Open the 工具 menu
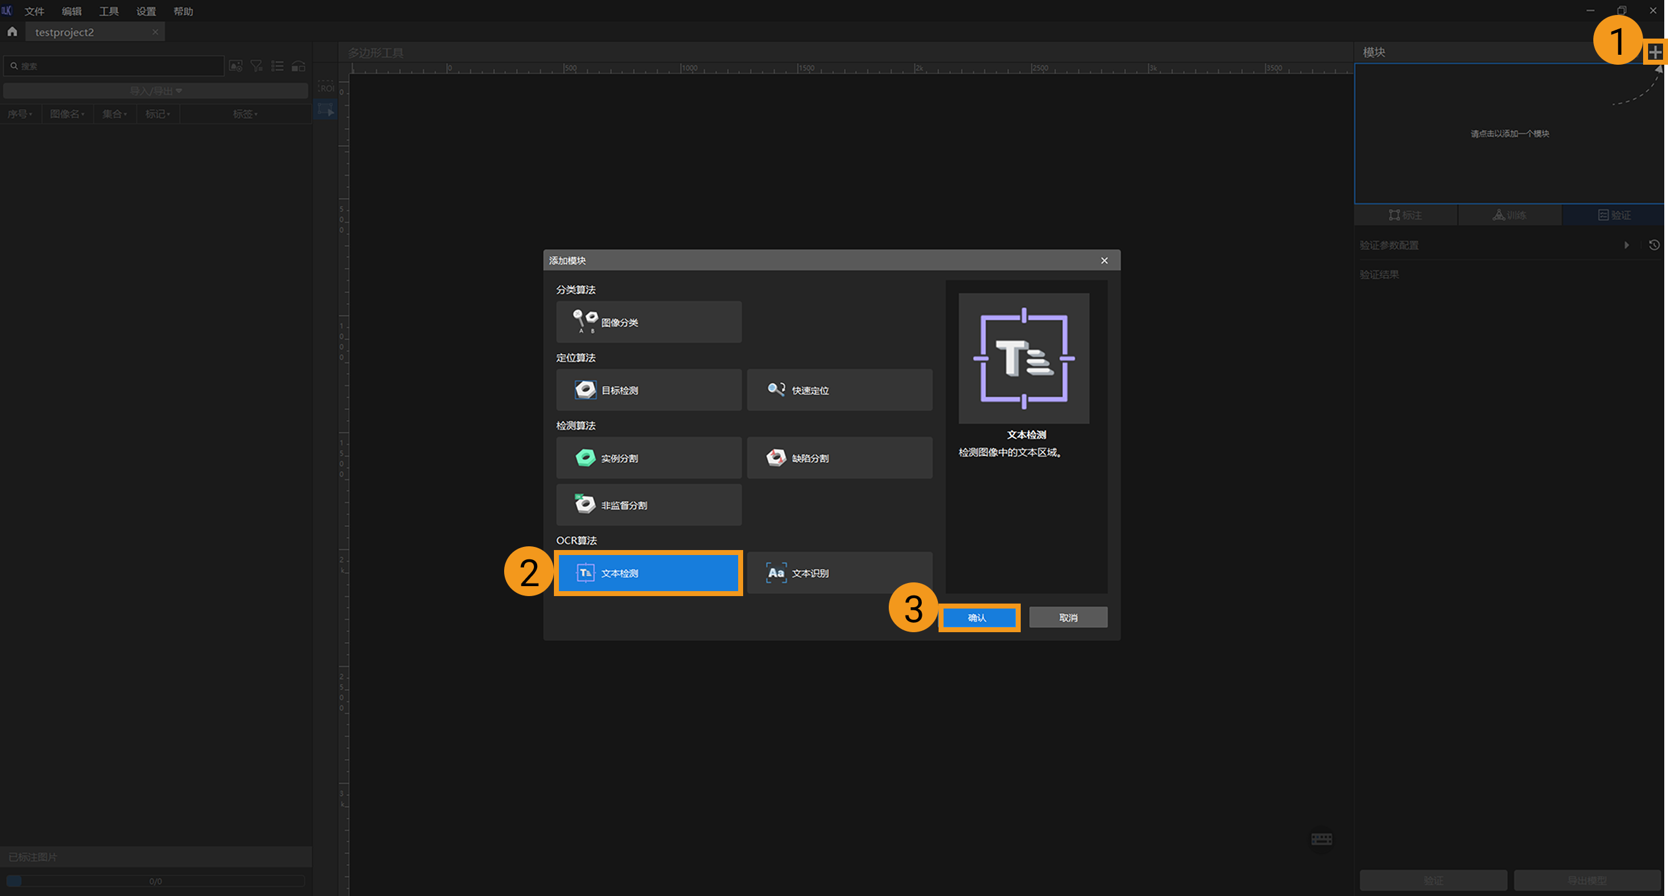Screen dimensions: 1668x896 click(108, 11)
